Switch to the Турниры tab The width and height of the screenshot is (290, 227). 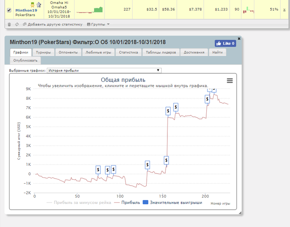43,53
